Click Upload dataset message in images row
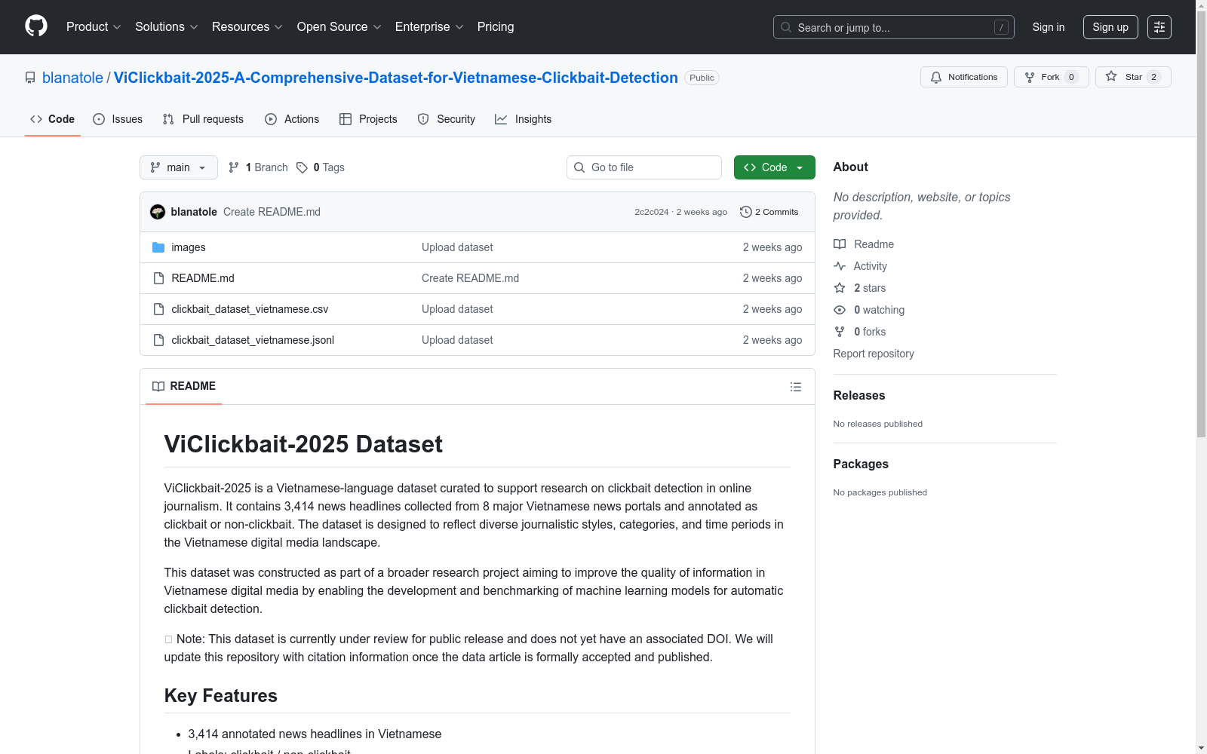The height and width of the screenshot is (754, 1207). 457,247
